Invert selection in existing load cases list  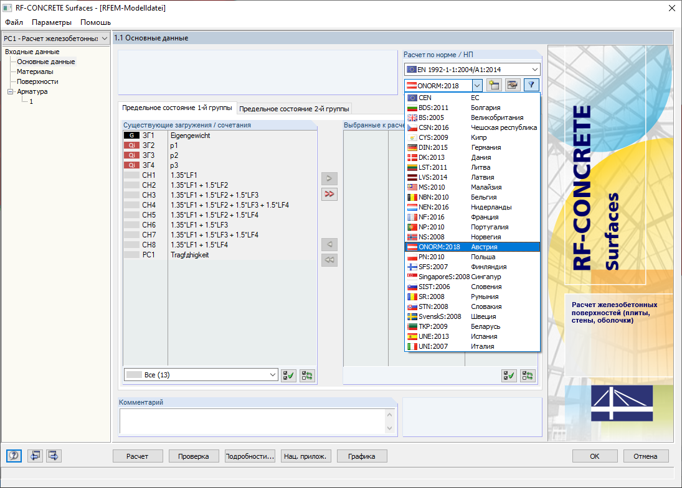[307, 375]
